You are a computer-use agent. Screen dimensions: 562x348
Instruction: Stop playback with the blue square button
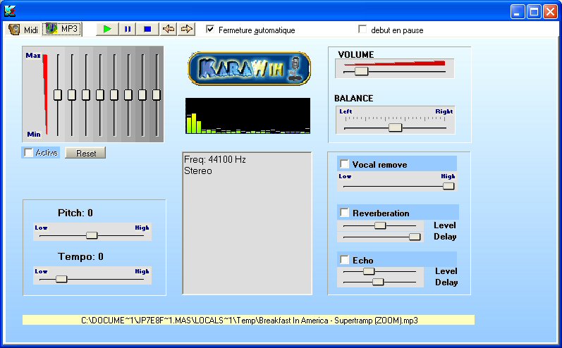147,29
